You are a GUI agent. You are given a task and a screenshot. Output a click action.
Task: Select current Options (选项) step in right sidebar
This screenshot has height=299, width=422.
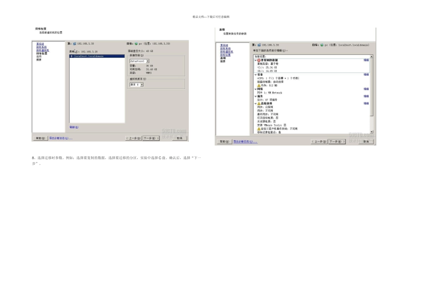(223, 58)
